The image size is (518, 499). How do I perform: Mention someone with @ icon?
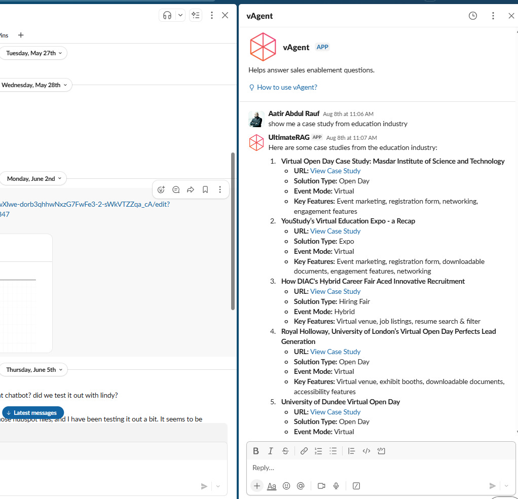[x=301, y=486]
